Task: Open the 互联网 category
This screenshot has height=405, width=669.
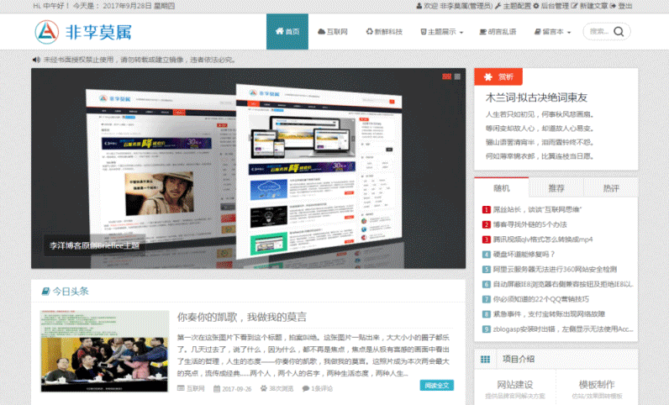Action: click(333, 32)
